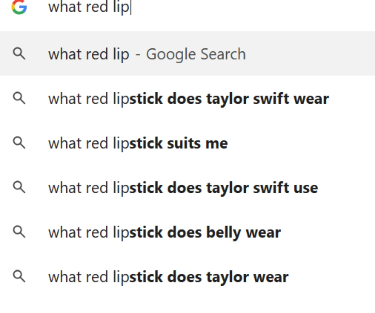Click the Google logo icon
Image resolution: width=375 pixels, height=313 pixels.
tap(19, 7)
